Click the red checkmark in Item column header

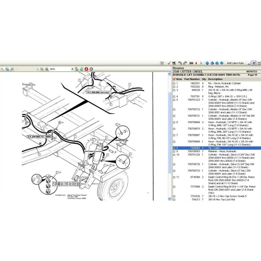click(174, 79)
